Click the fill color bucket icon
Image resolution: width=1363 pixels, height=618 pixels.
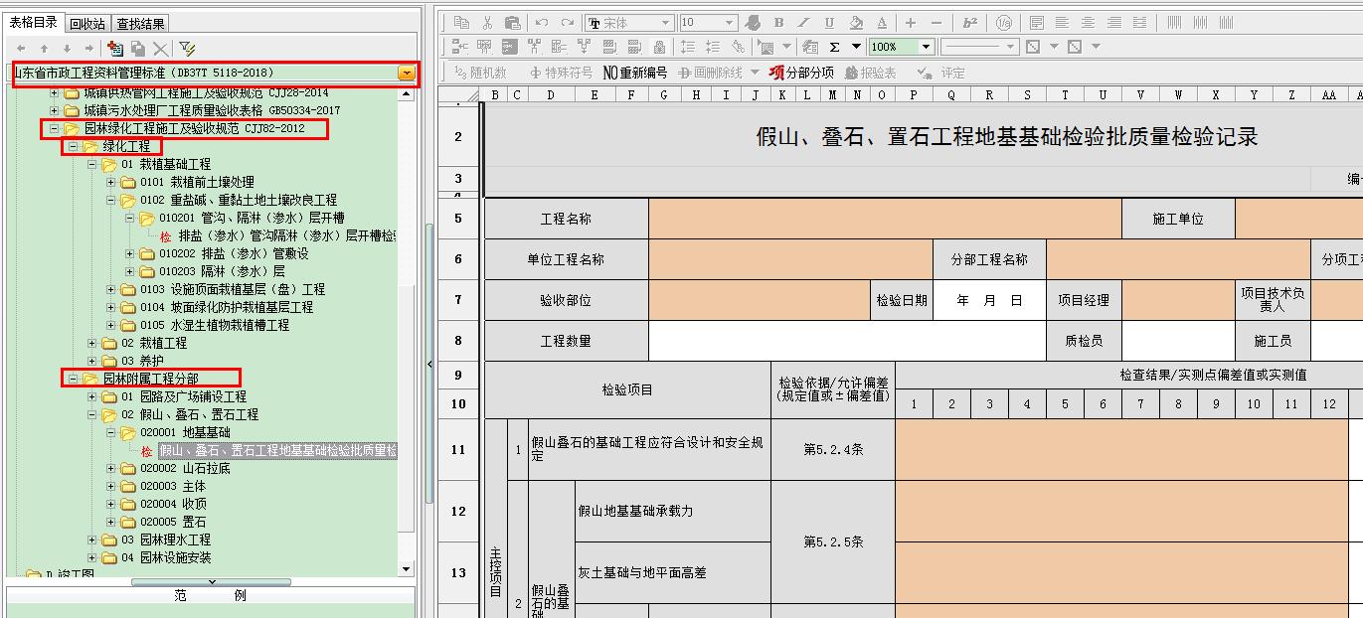tap(857, 23)
